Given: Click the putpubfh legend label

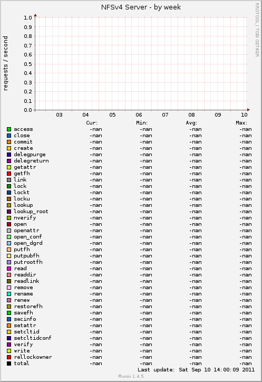Looking at the screenshot, I should pos(26,256).
